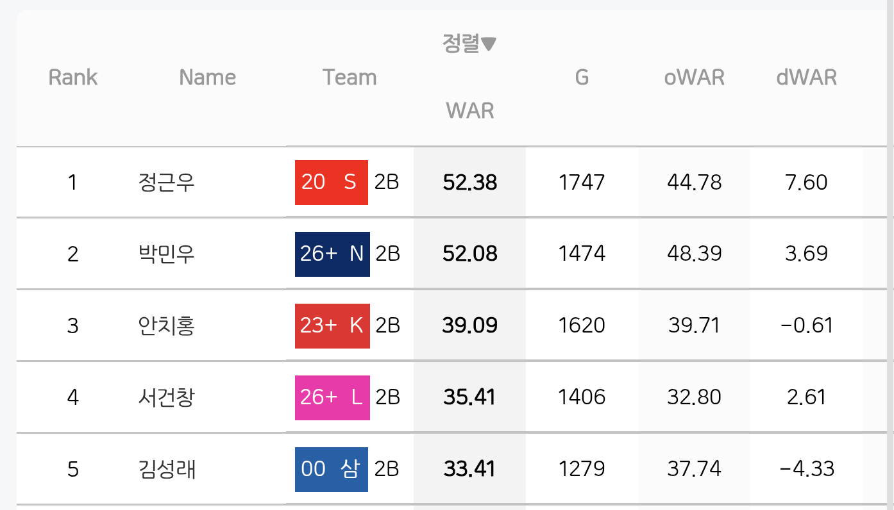Click the red 20 S team badge
Viewport: 894px width, 510px height.
tap(332, 183)
